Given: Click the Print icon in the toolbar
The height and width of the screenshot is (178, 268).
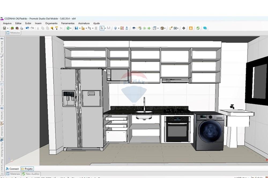Looking at the screenshot, I should 21,28.
